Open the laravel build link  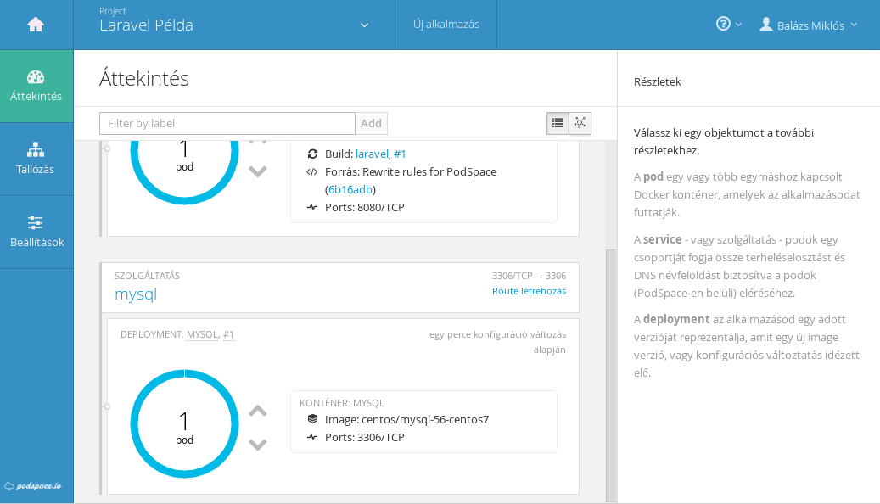click(x=372, y=154)
